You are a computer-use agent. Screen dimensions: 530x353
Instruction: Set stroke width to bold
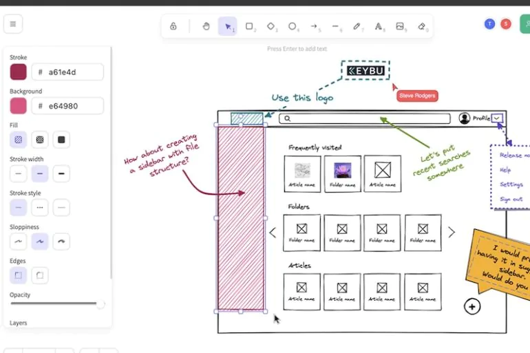(x=40, y=173)
